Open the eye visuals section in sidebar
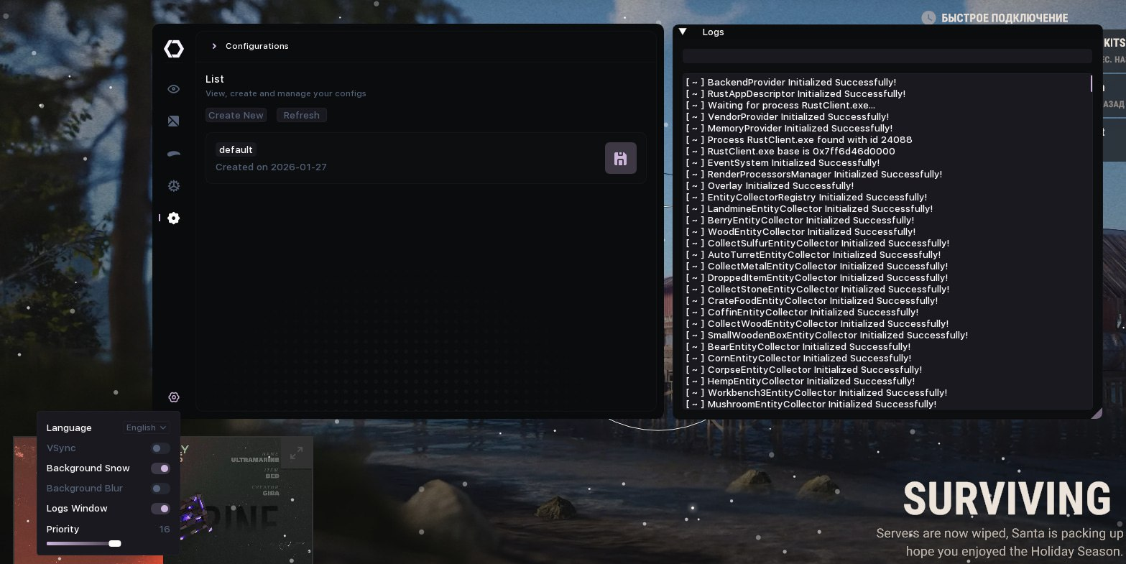 tap(174, 89)
